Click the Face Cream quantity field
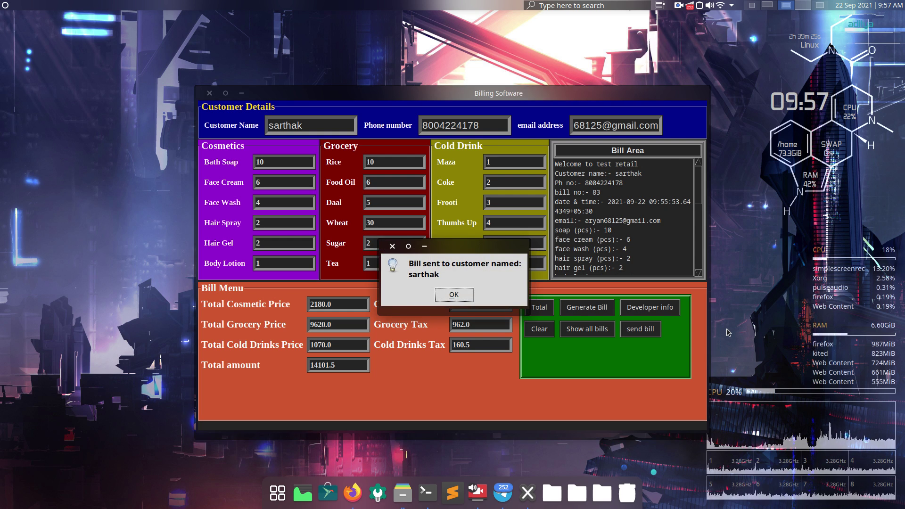 (284, 182)
